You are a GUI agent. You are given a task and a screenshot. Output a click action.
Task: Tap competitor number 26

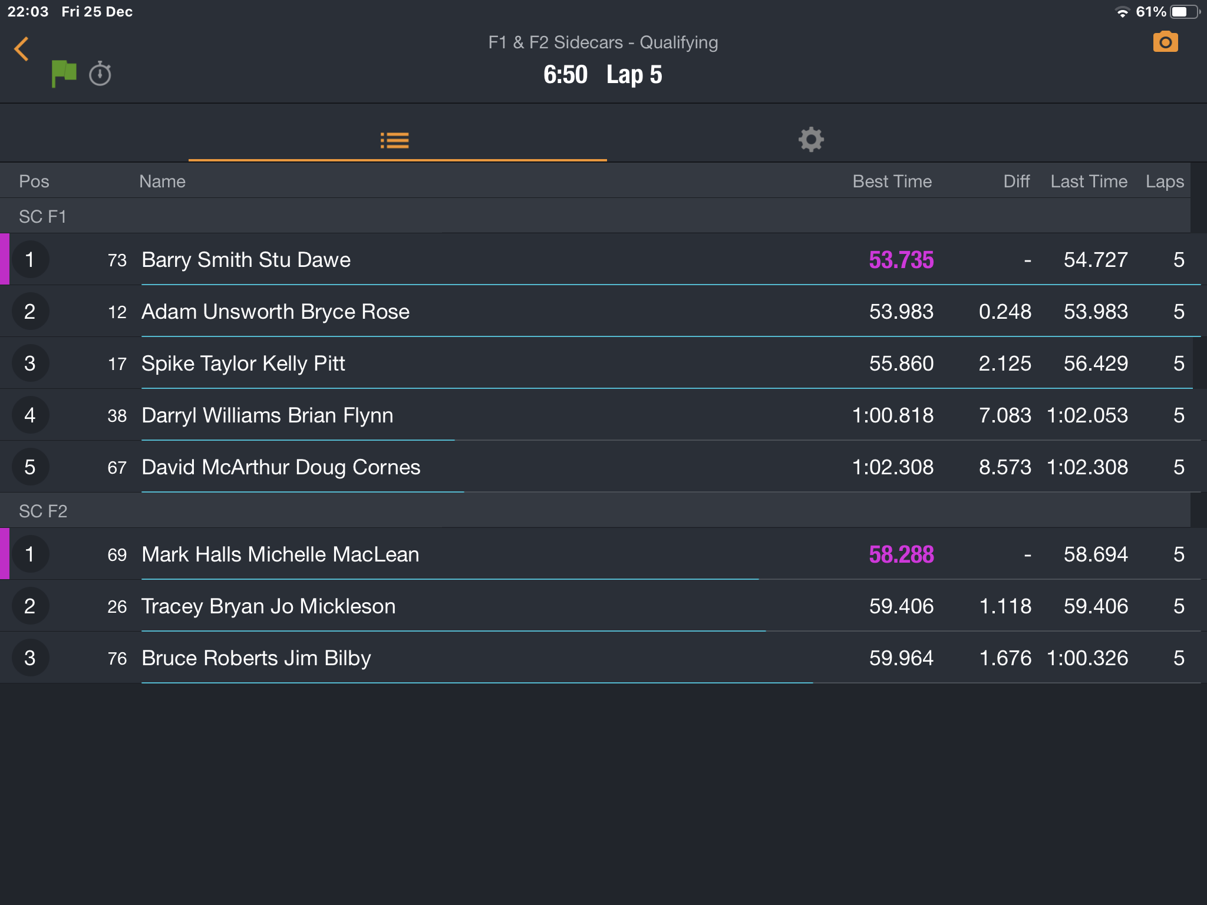[x=117, y=606]
